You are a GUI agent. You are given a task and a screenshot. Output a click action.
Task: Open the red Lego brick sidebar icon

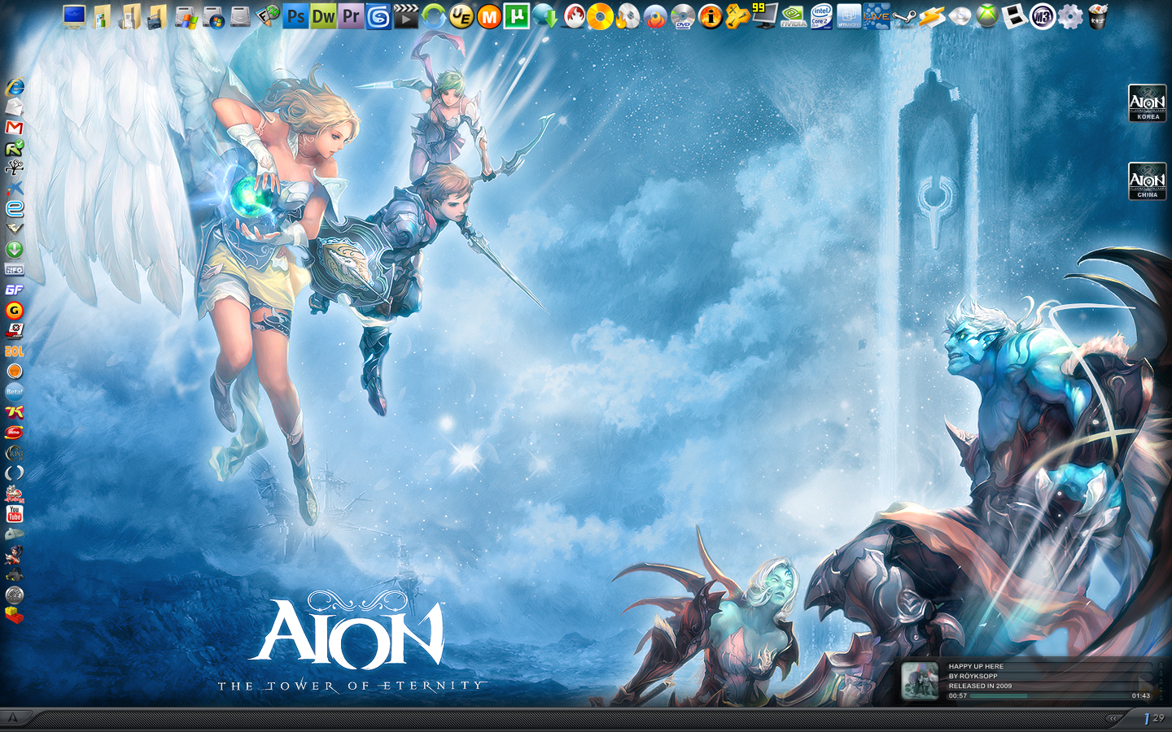tap(15, 616)
